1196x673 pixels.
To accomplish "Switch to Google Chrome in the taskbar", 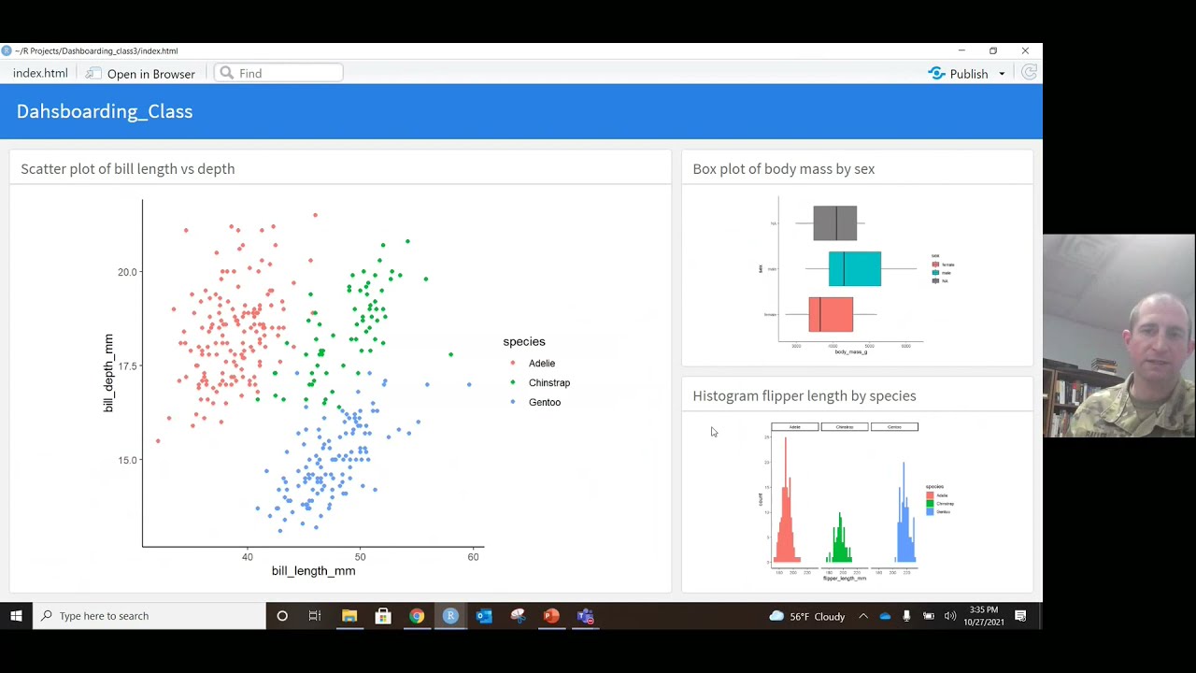I will click(x=417, y=616).
